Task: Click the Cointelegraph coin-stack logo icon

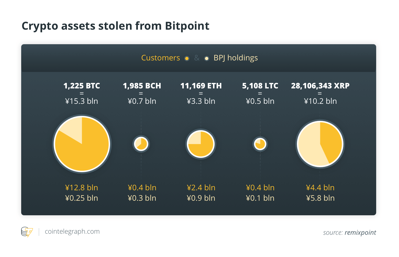Action: 27,232
